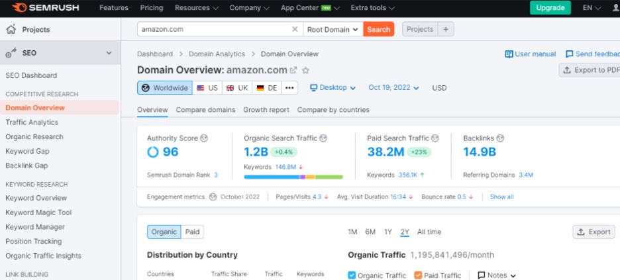Viewport: 620px width, 280px height.
Task: Select 6M time range
Action: (x=370, y=232)
